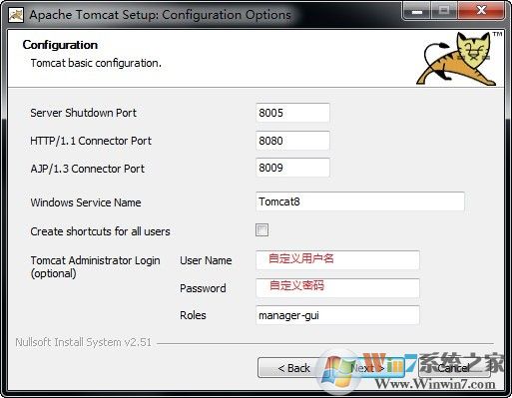Image resolution: width=512 pixels, height=398 pixels.
Task: Close the Tomcat setup window
Action: pos(481,12)
